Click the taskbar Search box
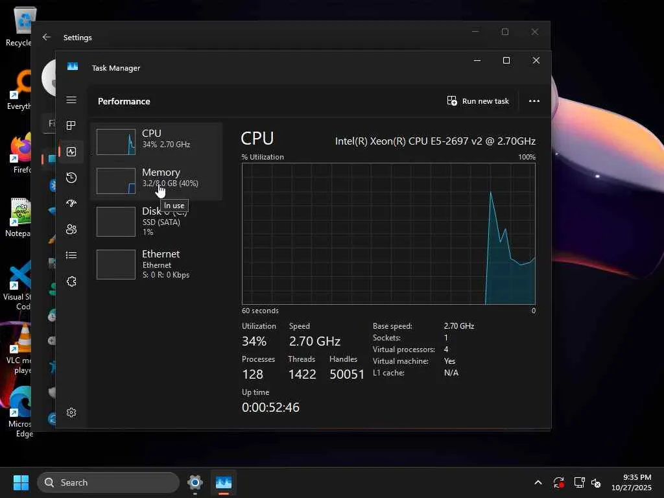Screen dimensions: 664x498 108,482
